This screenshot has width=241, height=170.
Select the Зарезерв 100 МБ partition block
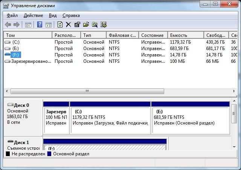click(56, 118)
